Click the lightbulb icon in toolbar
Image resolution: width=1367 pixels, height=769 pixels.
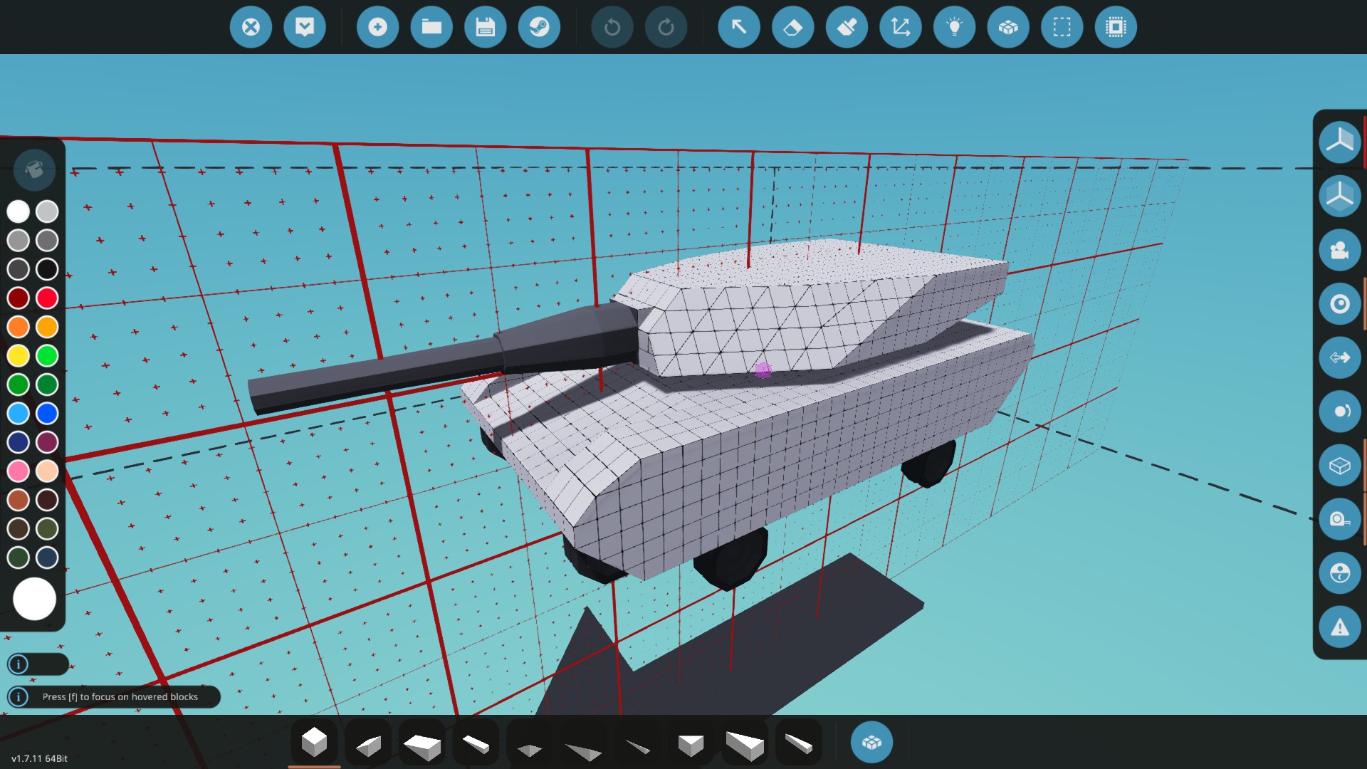pyautogui.click(x=954, y=27)
